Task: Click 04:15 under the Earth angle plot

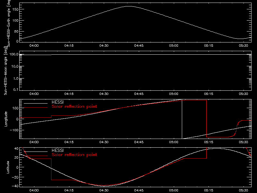Action: coord(69,46)
